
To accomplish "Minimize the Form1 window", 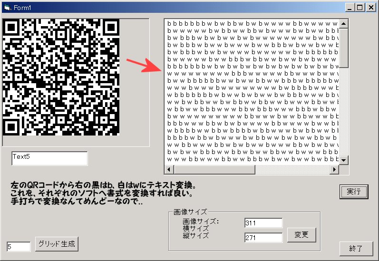I will click(x=350, y=8).
